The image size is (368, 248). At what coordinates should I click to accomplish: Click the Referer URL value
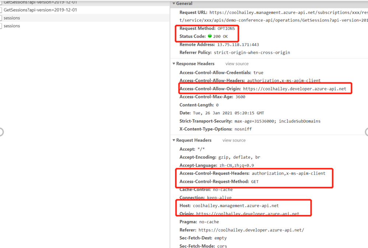pos(251,230)
